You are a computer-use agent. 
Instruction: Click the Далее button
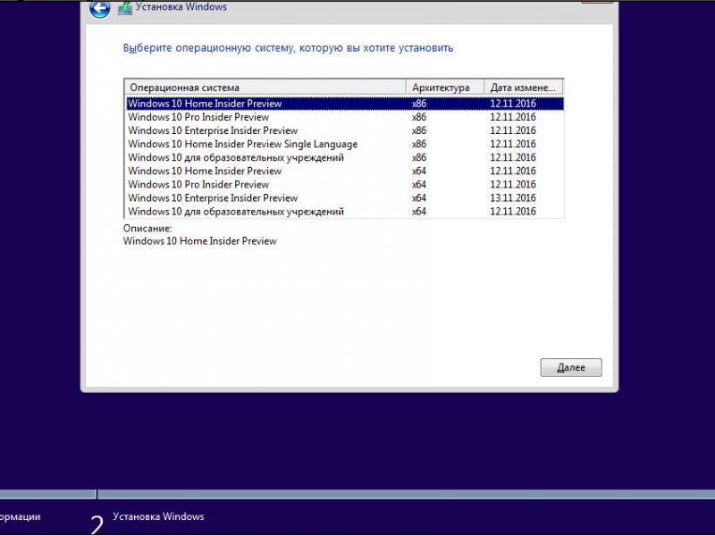click(x=571, y=367)
